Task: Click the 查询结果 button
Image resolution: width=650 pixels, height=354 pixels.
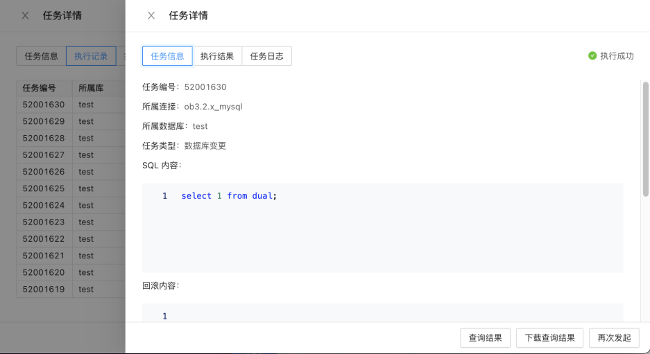Action: [x=485, y=338]
